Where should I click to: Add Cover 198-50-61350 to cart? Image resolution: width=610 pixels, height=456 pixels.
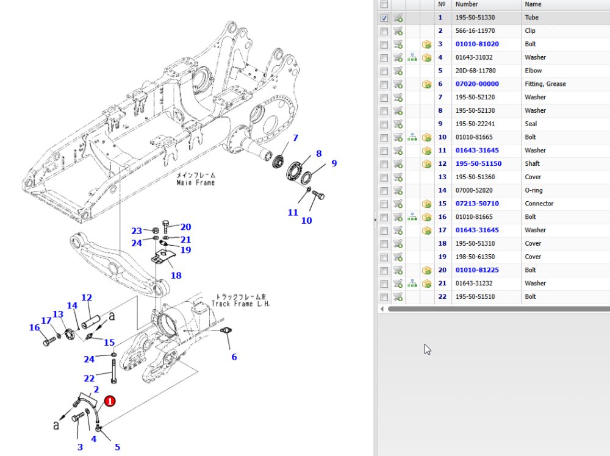click(x=398, y=257)
